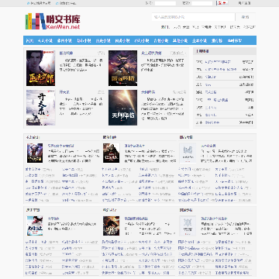Open the featured cover showing a man's face
The width and height of the screenshot is (279, 279).
41,68
